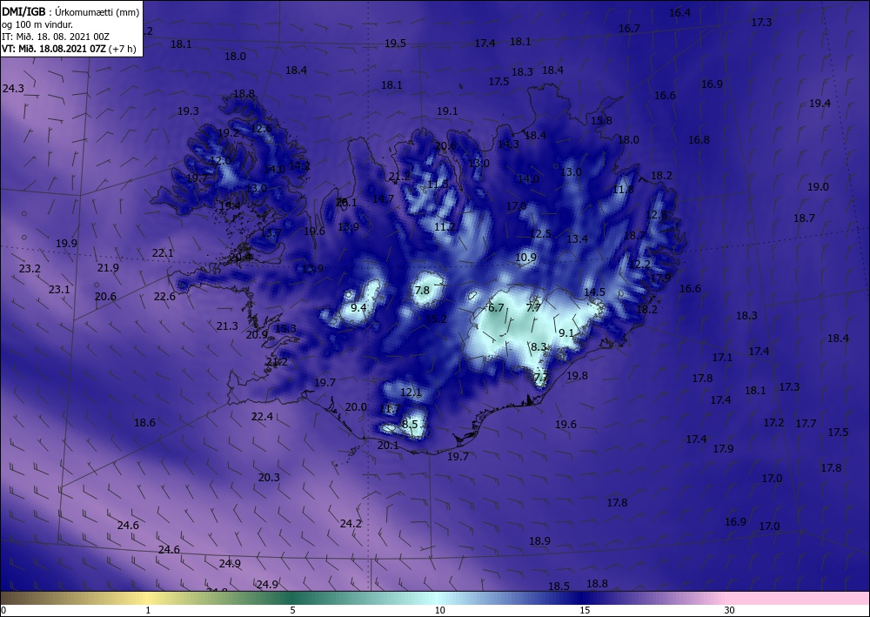870x617 pixels.
Task: Click the value 18.6 on the map
Action: [x=144, y=423]
